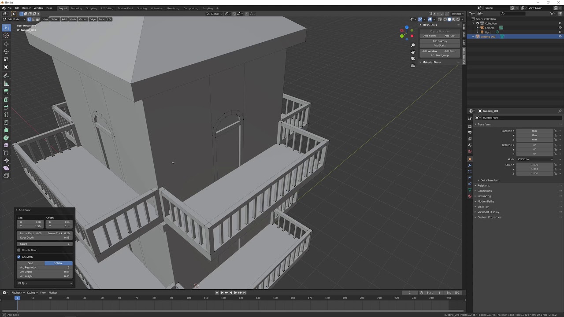Open the Render menu
This screenshot has width=564, height=317.
(x=26, y=8)
